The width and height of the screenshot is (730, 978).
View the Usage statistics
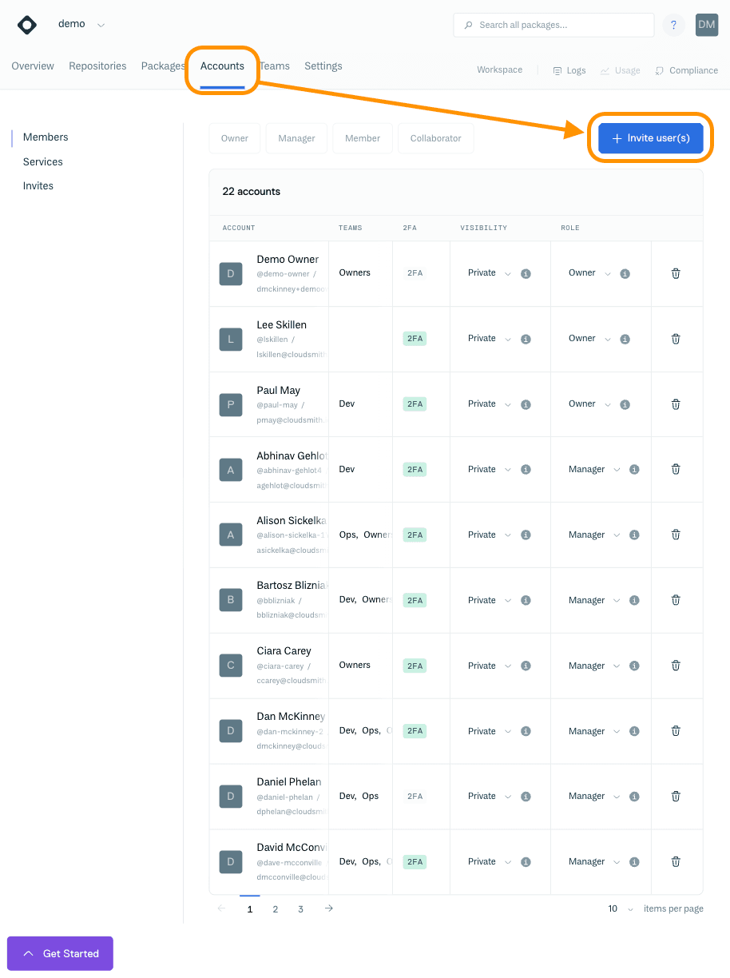[620, 70]
